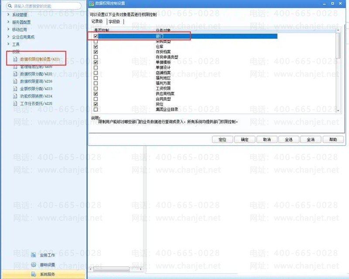Enable the 存货申请类型 checkbox
349x279 pixels.
(96, 57)
